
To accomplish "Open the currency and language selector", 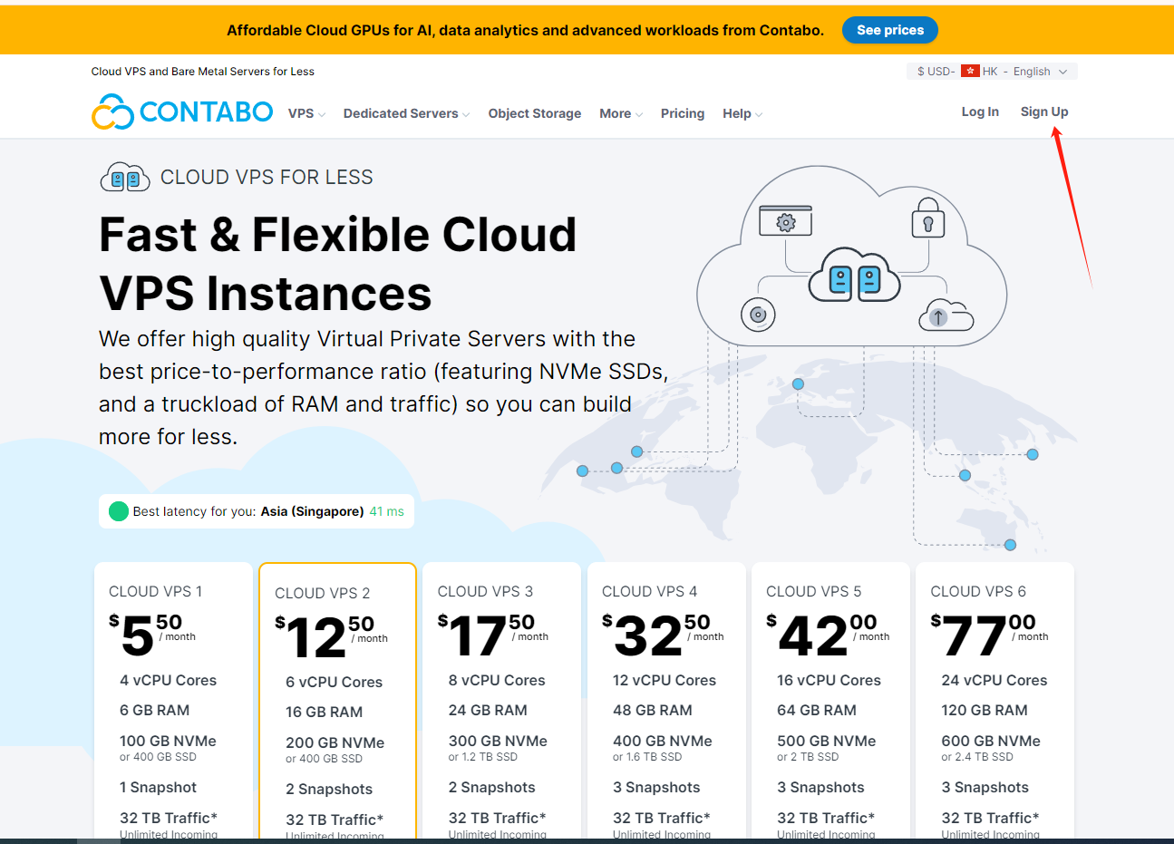I will click(x=992, y=71).
